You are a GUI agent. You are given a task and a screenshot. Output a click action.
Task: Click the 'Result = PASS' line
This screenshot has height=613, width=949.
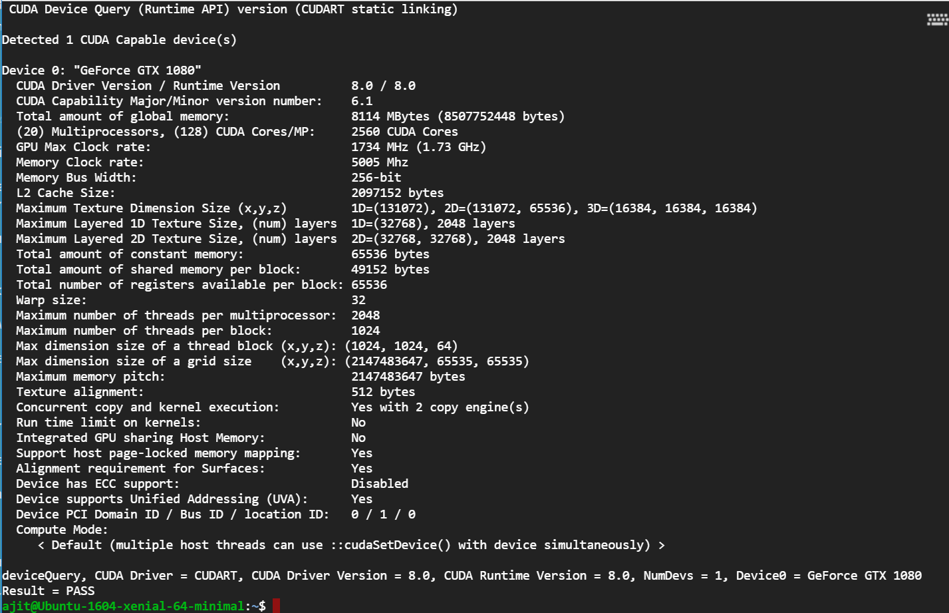(49, 590)
